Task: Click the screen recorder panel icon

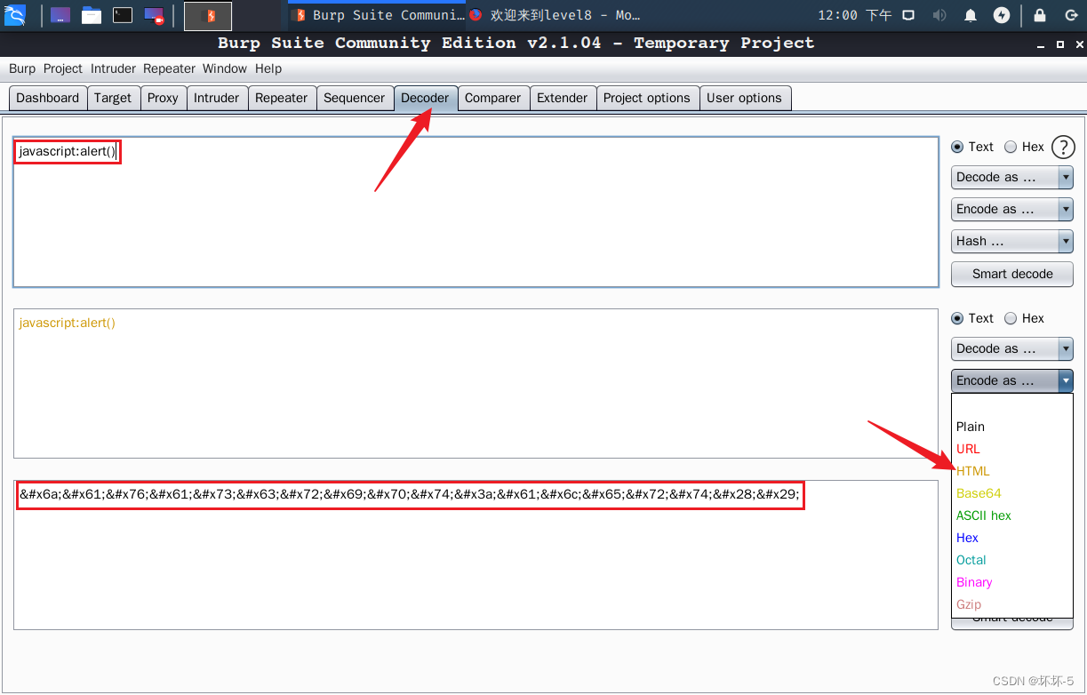Action: pyautogui.click(x=154, y=15)
